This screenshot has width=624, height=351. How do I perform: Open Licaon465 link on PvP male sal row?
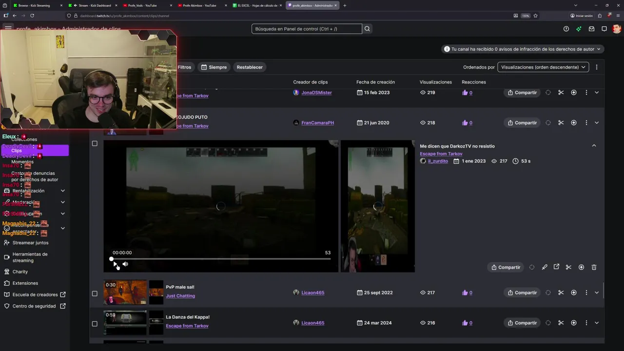tap(312, 292)
